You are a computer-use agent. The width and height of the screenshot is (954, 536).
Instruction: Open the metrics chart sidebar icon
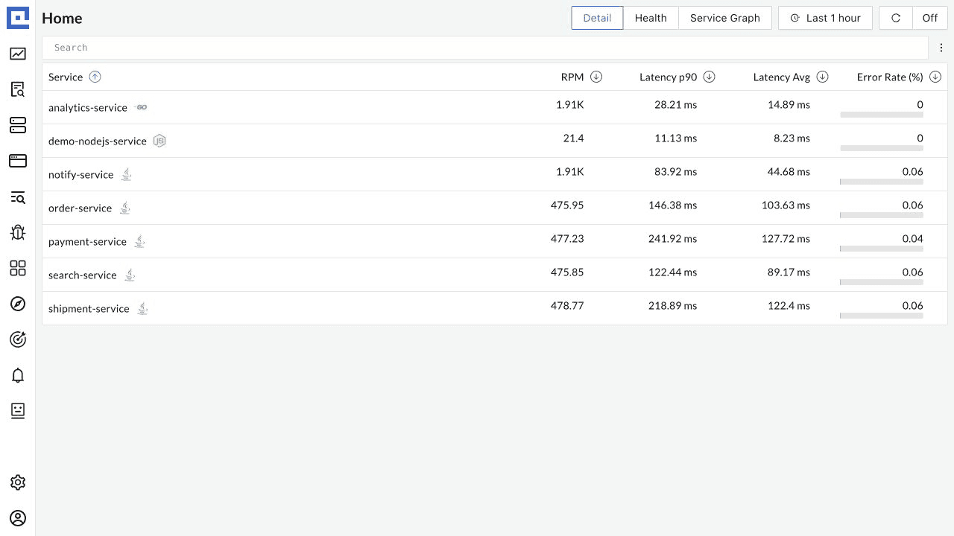click(18, 54)
